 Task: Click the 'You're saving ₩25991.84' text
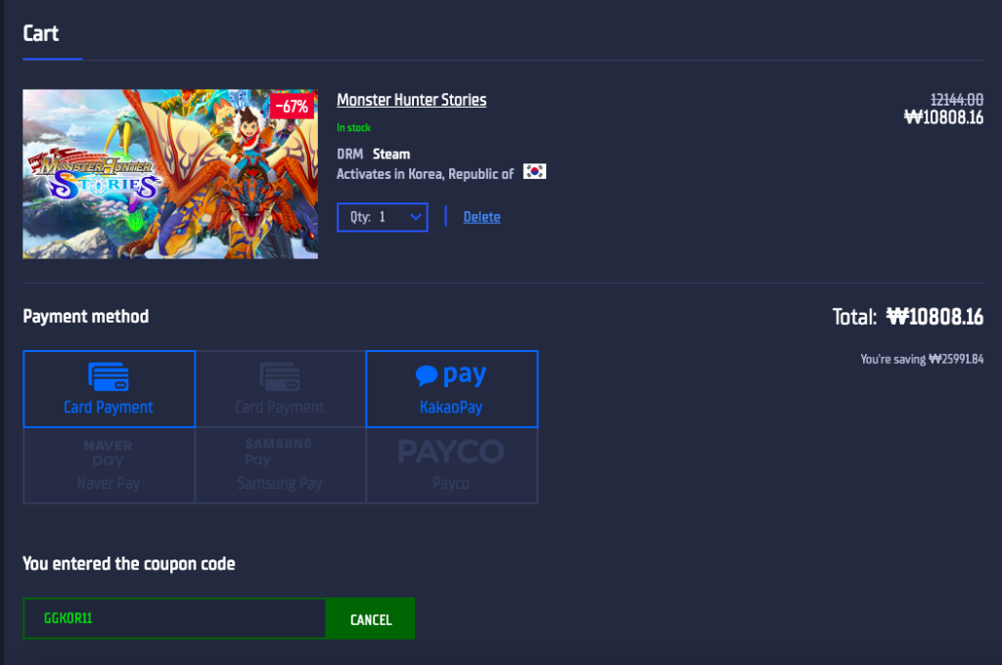922,359
